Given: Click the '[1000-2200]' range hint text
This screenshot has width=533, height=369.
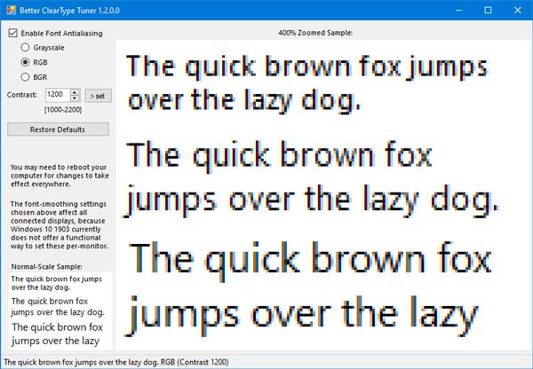Looking at the screenshot, I should point(63,110).
